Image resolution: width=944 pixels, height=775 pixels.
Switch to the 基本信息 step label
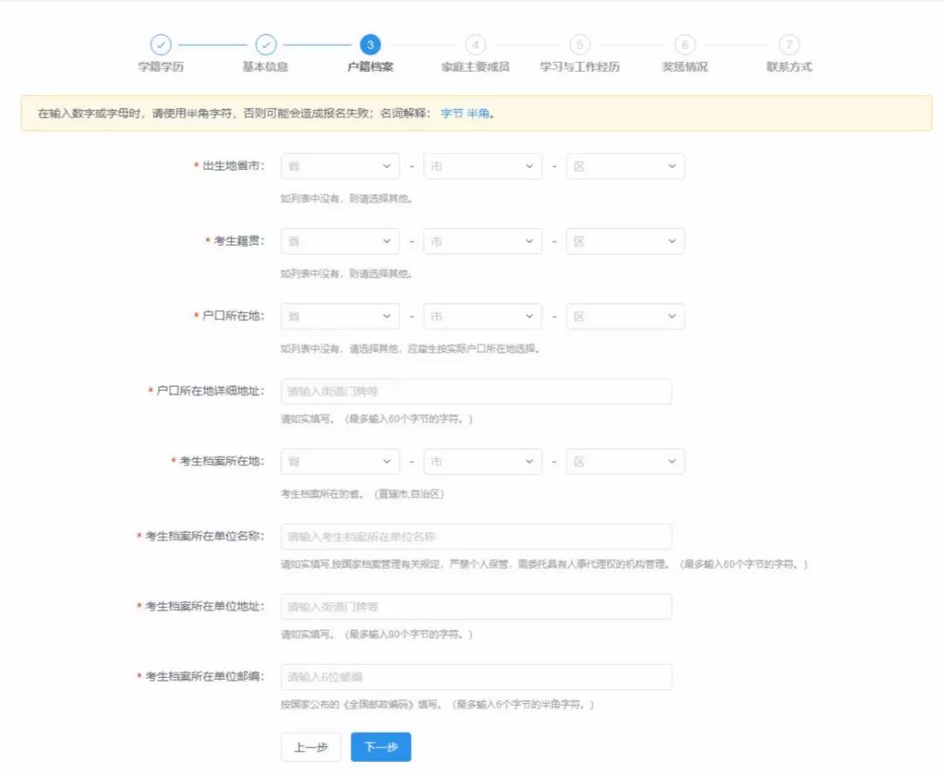point(267,67)
